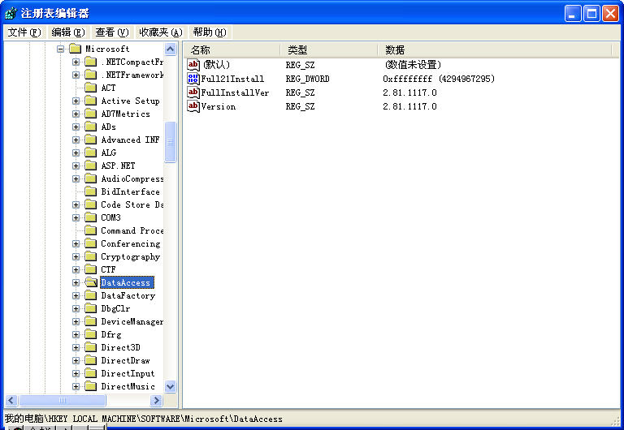This screenshot has height=430, width=624.
Task: Click the Direct3D folder icon
Action: tap(91, 347)
